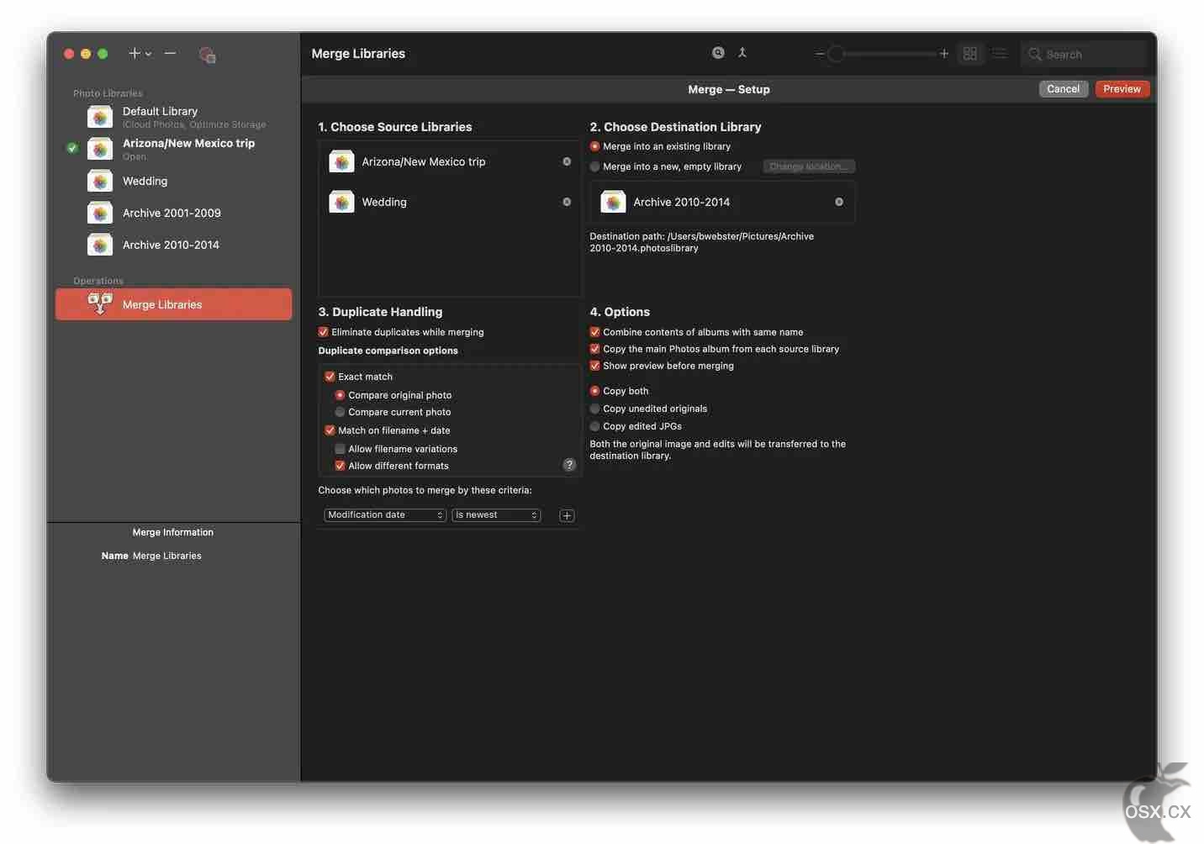The height and width of the screenshot is (844, 1204).
Task: Click the thumbnail size minus icon
Action: click(819, 54)
